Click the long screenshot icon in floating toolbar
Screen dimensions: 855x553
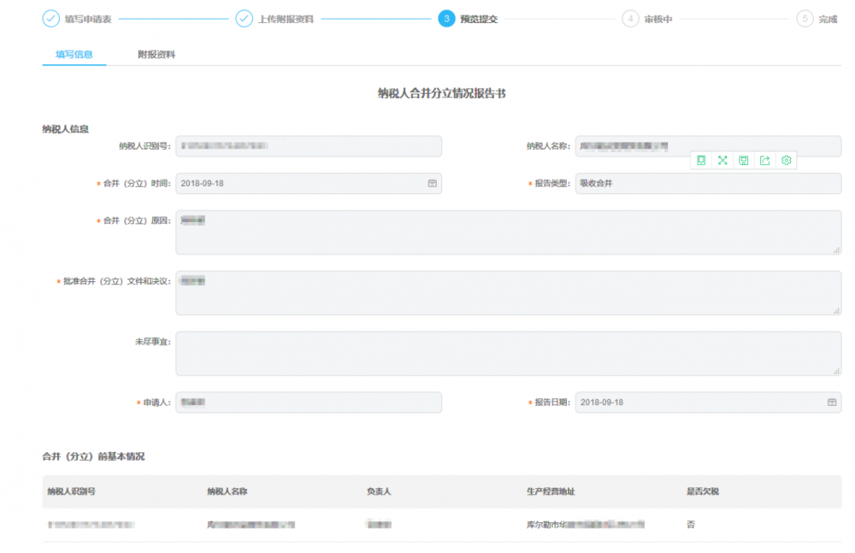(701, 161)
